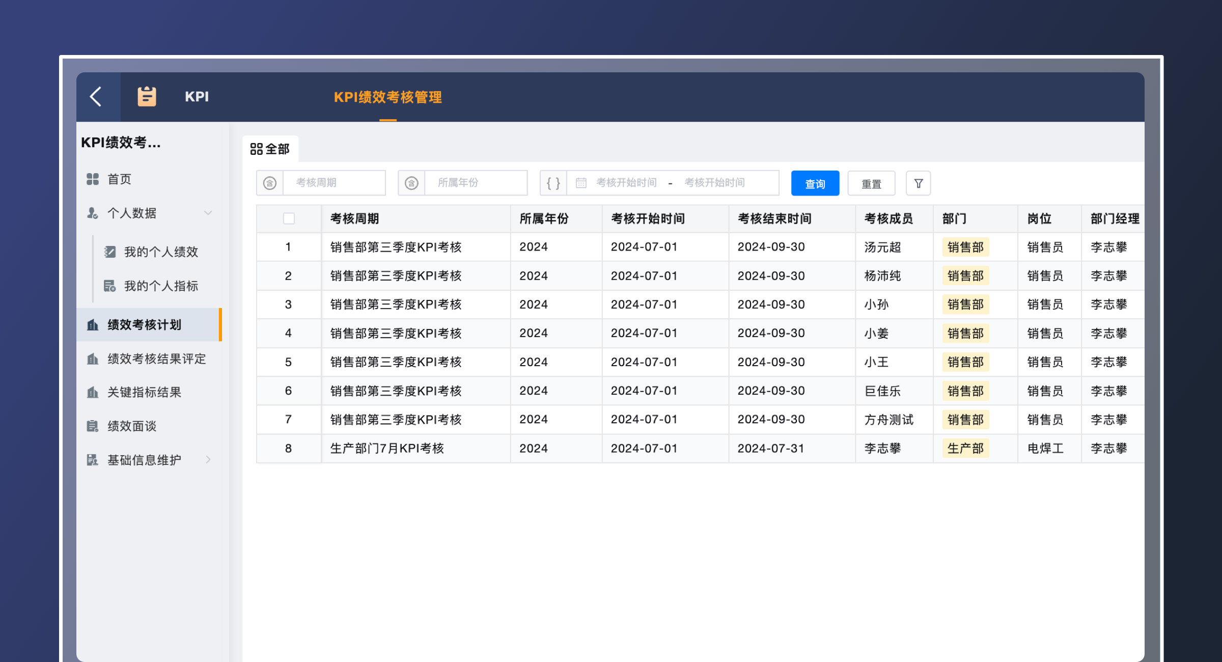
Task: Click the 含 icon in the 考核周期 filter
Action: click(x=270, y=183)
